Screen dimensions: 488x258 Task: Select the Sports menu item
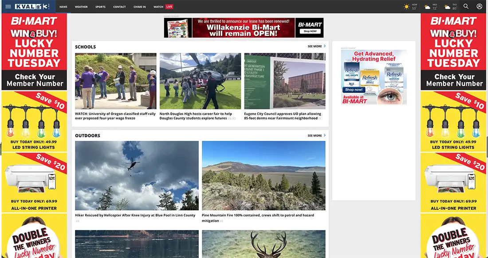100,7
